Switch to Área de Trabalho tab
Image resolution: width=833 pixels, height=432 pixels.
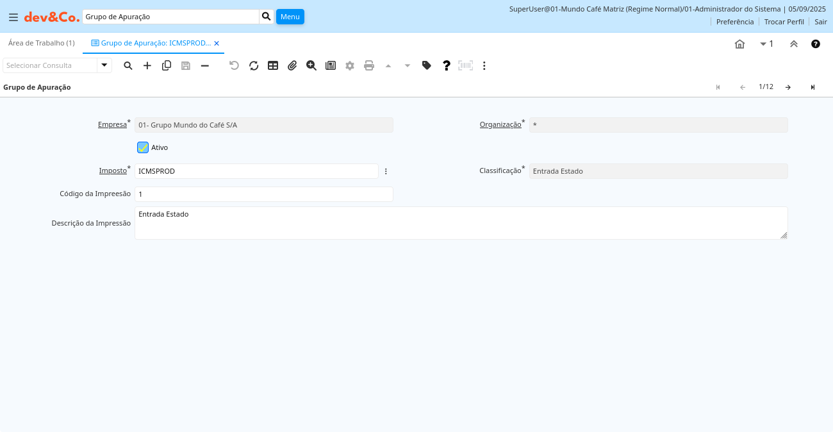tap(41, 43)
